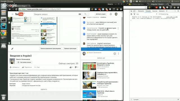Viewport: 180px width, 101px height.
Task: Open the emoji picker in chat input
Action: (114, 54)
